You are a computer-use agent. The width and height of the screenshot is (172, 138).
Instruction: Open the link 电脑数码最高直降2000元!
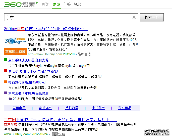[x=27, y=82]
